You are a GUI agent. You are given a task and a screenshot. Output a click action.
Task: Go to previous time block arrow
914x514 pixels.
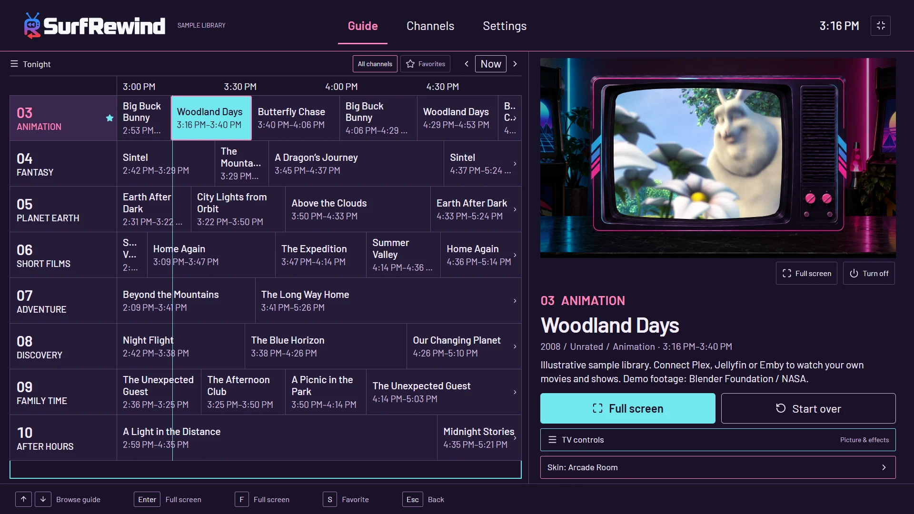pos(467,64)
